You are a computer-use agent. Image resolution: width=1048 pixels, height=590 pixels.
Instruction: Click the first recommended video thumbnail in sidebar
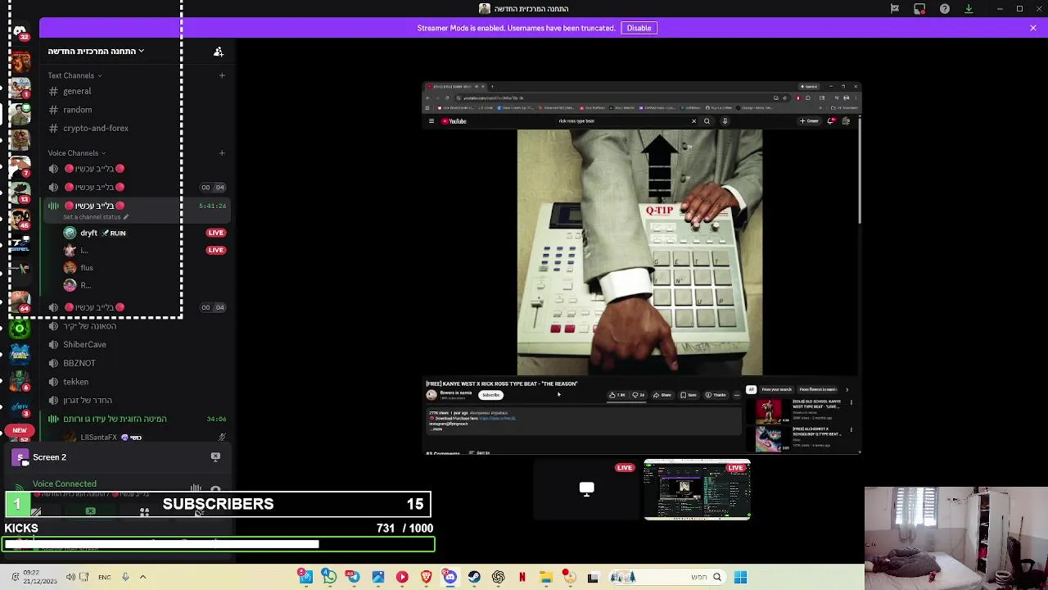[x=769, y=411]
